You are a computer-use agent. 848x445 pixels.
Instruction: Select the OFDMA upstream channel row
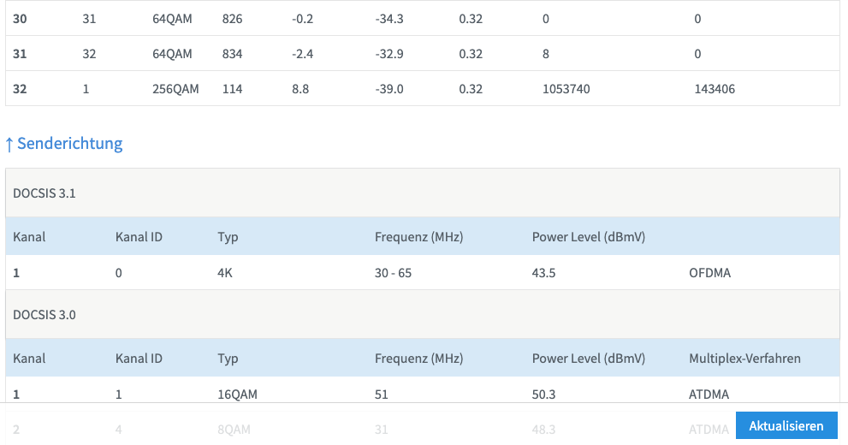423,272
